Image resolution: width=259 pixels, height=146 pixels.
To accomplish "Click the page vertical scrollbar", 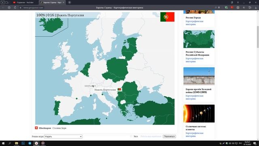I will [258, 37].
